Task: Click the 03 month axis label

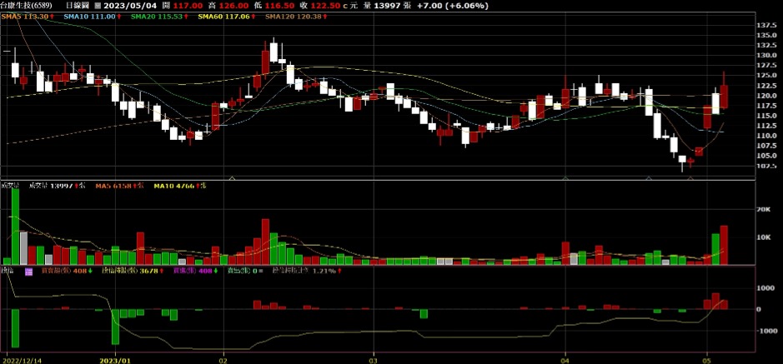Action: [373, 360]
